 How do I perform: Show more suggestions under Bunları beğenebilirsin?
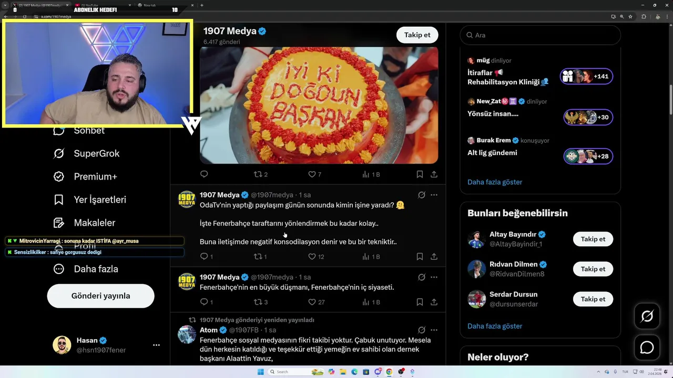[x=495, y=326]
